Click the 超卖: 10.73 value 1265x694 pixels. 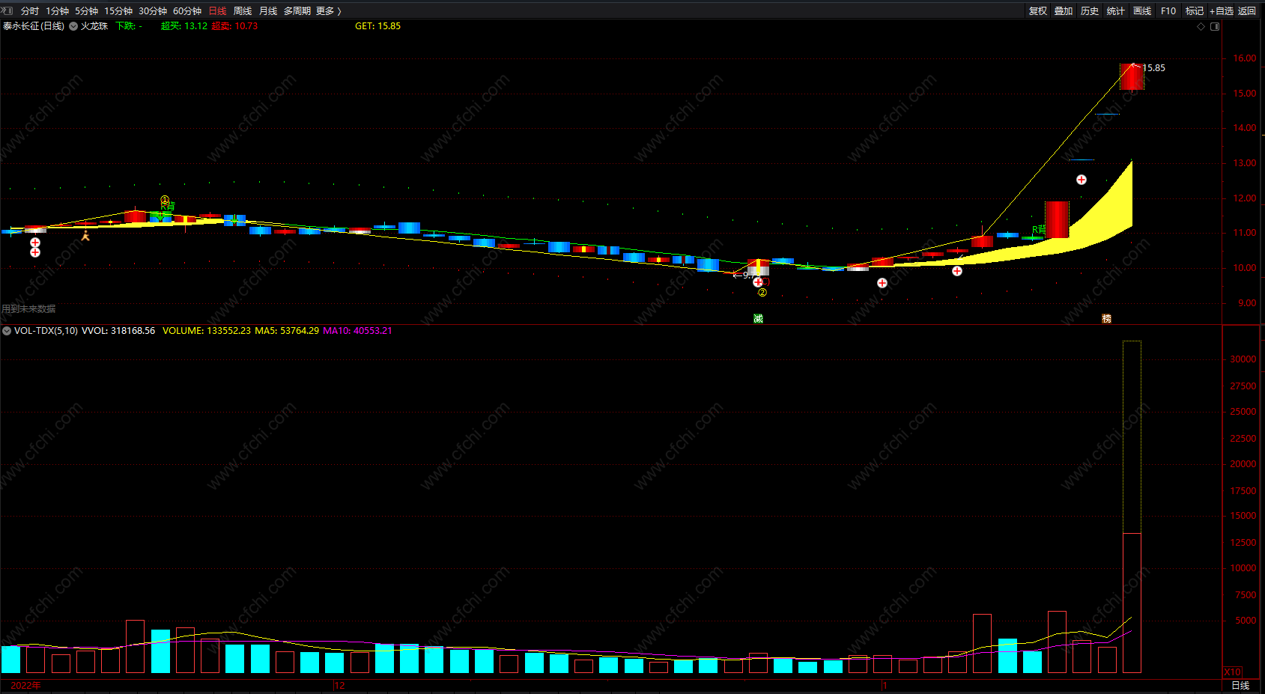[x=234, y=26]
